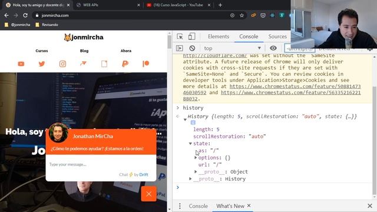Close the What's New drawer tab
This screenshot has height=212, width=377.
tap(249, 206)
